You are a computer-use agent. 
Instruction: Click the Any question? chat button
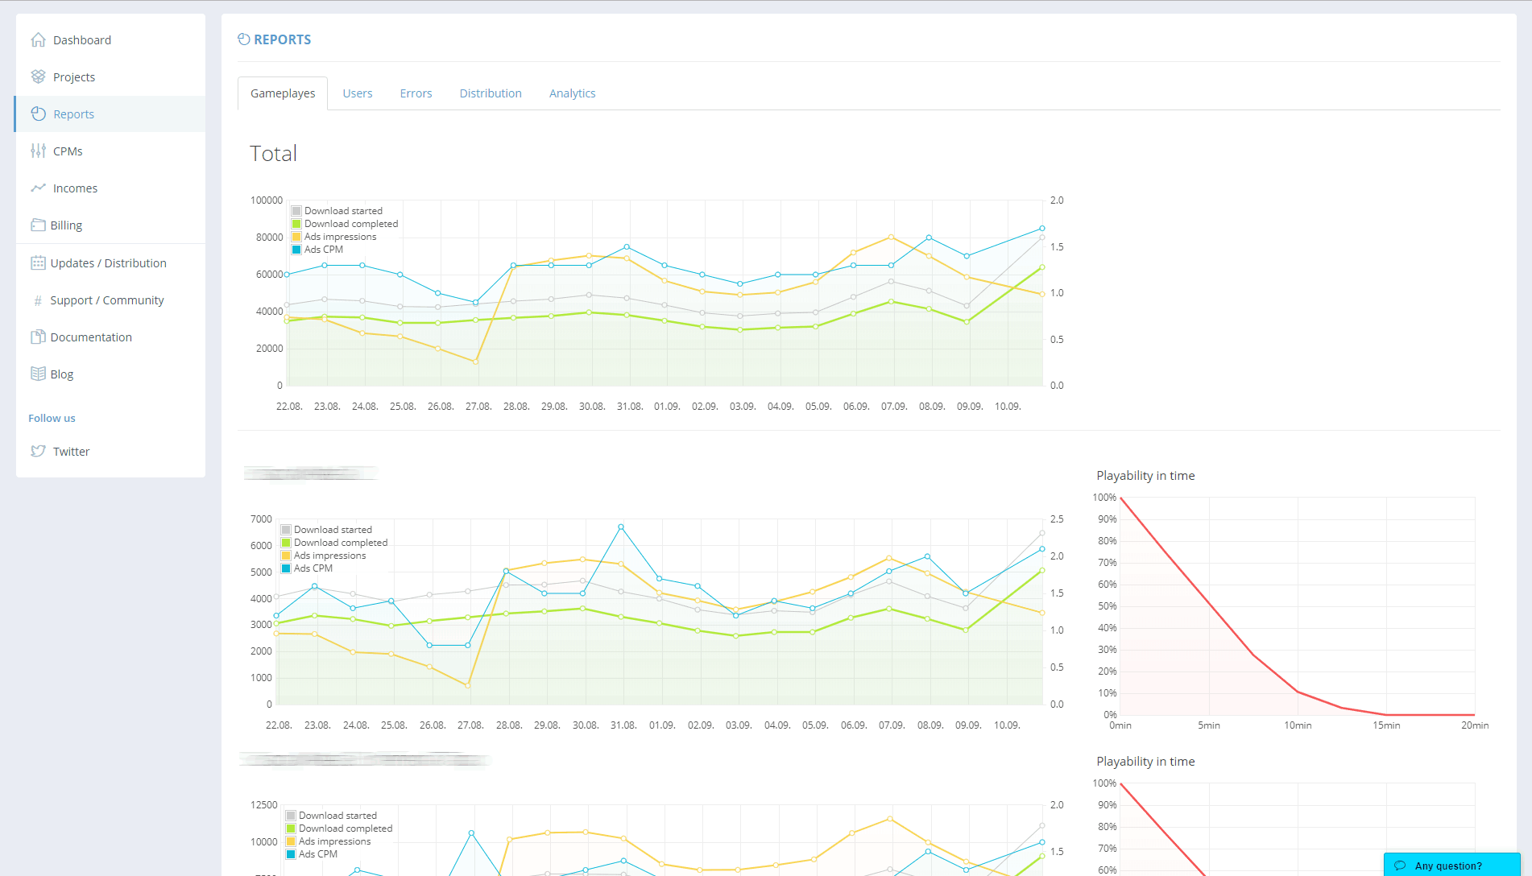(1451, 865)
